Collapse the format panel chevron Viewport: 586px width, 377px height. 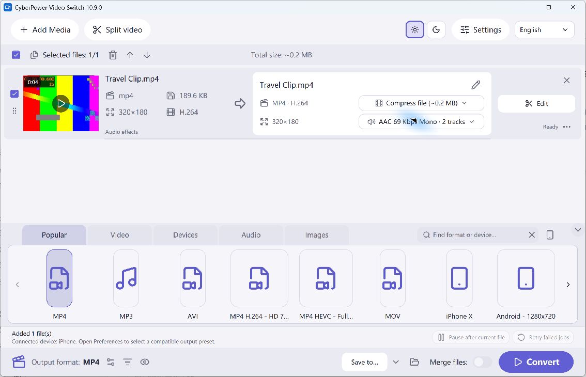tap(578, 230)
